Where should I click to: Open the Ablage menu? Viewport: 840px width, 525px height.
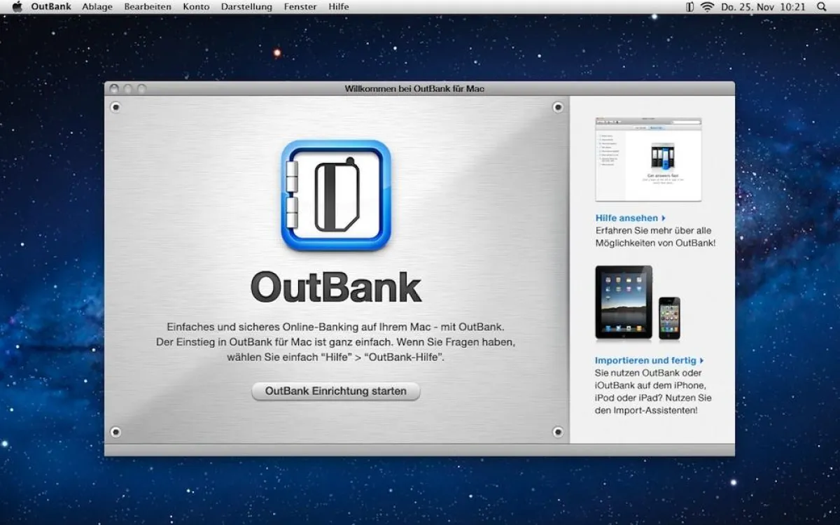click(x=97, y=6)
